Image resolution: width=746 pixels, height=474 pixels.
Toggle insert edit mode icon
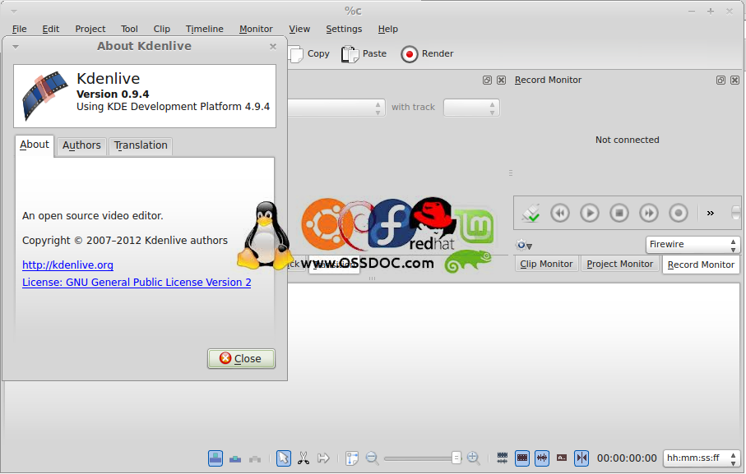click(255, 458)
